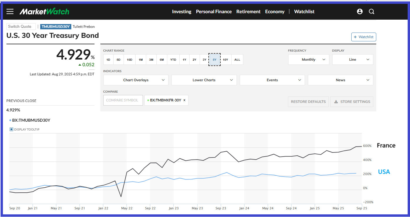Click the TMUBMUSD30Y ticker badge

click(x=56, y=27)
